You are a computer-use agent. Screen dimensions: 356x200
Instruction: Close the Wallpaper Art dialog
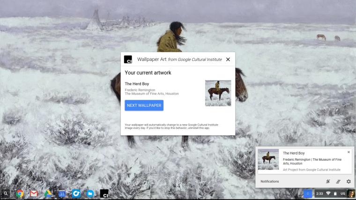[x=228, y=59]
